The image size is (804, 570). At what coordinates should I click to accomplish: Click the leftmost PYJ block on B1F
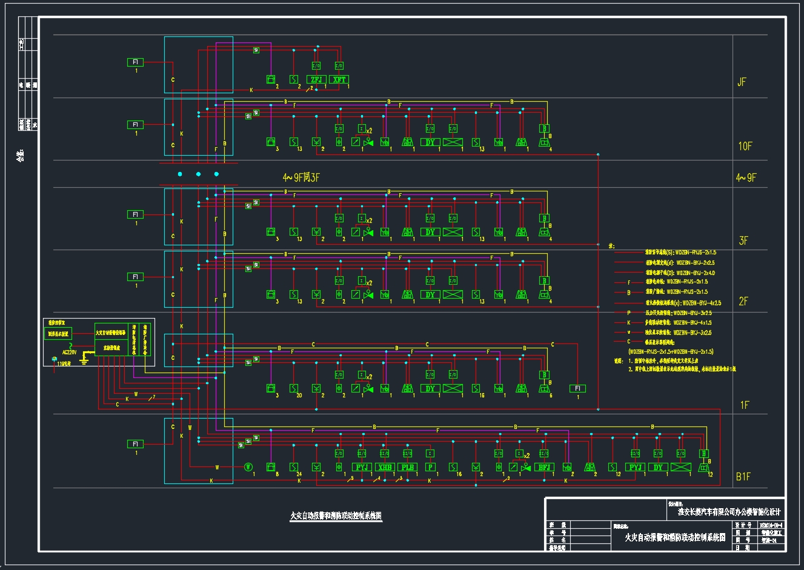click(x=362, y=467)
